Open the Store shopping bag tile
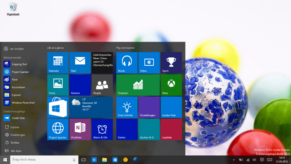 (x=58, y=107)
